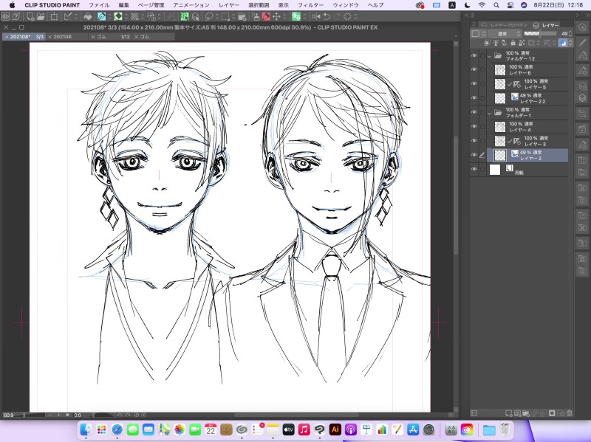This screenshot has width=591, height=442.
Task: Click the Clip to layer below icon
Action: click(x=487, y=44)
